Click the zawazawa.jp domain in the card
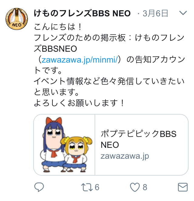Image resolution: width=194 pixels, height=201 pixels. [125, 156]
